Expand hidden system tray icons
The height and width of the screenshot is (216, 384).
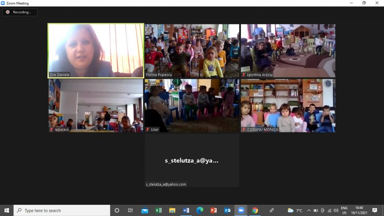(309, 210)
